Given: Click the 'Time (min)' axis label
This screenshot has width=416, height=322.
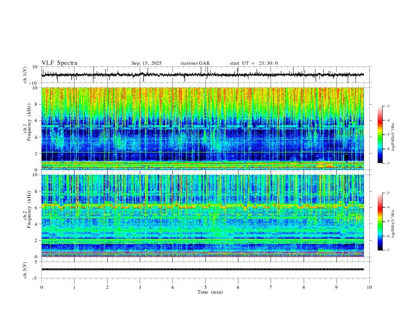Looking at the screenshot, I should pos(210,292).
